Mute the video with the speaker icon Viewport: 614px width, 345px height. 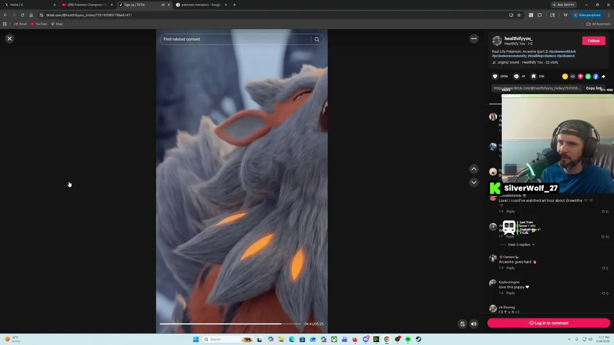point(473,324)
